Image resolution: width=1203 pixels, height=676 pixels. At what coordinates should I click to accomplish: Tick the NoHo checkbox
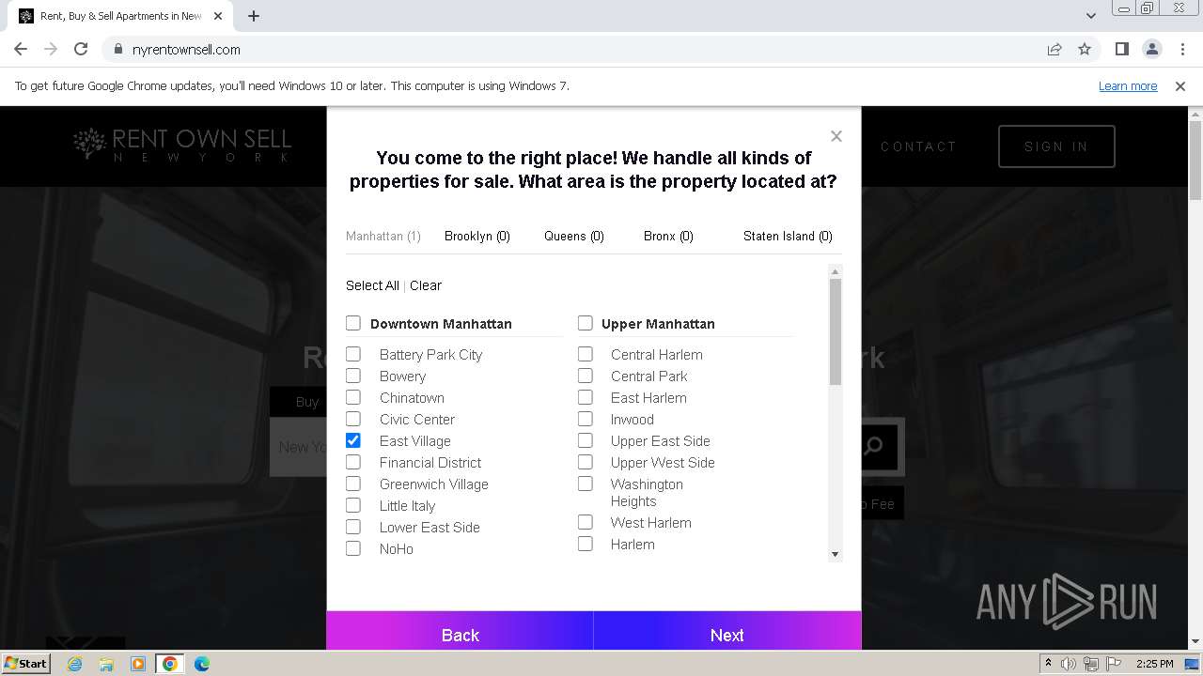point(353,548)
